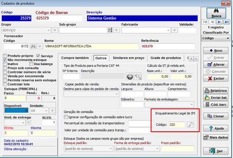Mark product as Inativo
The image size is (233, 158).
click(5, 64)
